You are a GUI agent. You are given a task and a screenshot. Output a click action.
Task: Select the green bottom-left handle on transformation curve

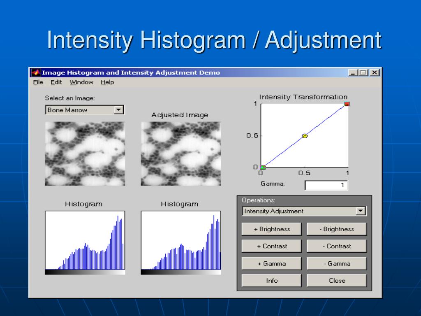263,167
